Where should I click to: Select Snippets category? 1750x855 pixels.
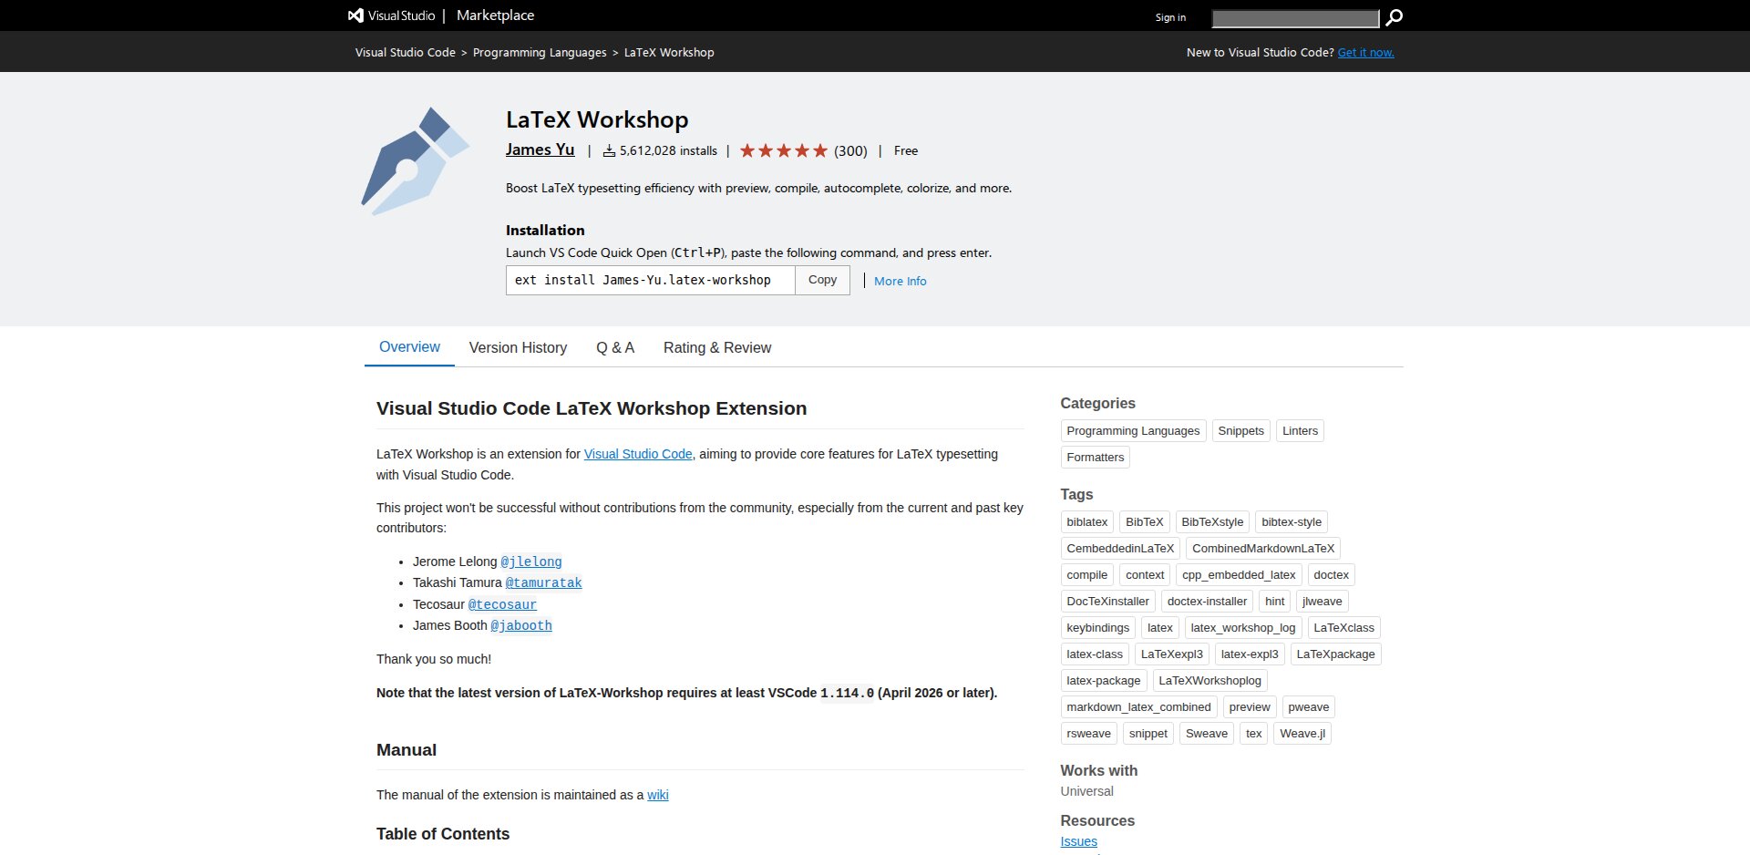pyautogui.click(x=1240, y=431)
